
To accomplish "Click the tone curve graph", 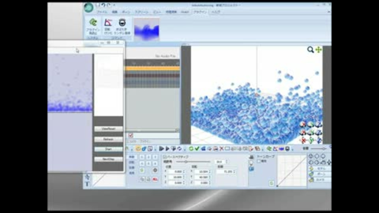I will tap(292, 171).
